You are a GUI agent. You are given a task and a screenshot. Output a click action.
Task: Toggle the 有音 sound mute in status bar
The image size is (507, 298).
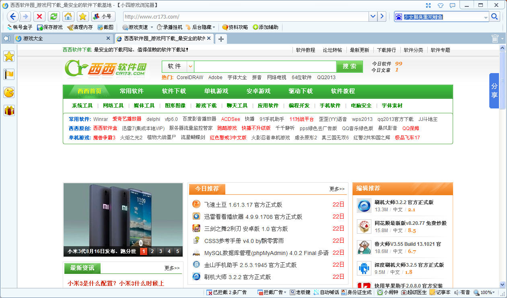[x=462, y=292]
